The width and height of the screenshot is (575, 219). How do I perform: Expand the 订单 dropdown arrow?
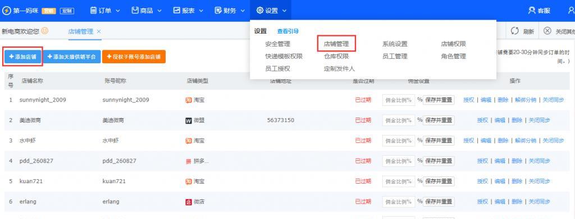click(118, 11)
